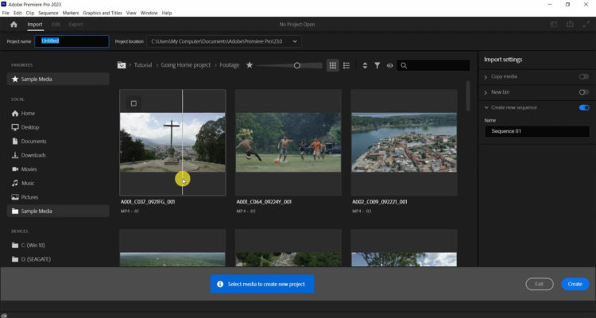Go to Tutorial in breadcrumb path
This screenshot has height=318, width=596.
[x=143, y=65]
